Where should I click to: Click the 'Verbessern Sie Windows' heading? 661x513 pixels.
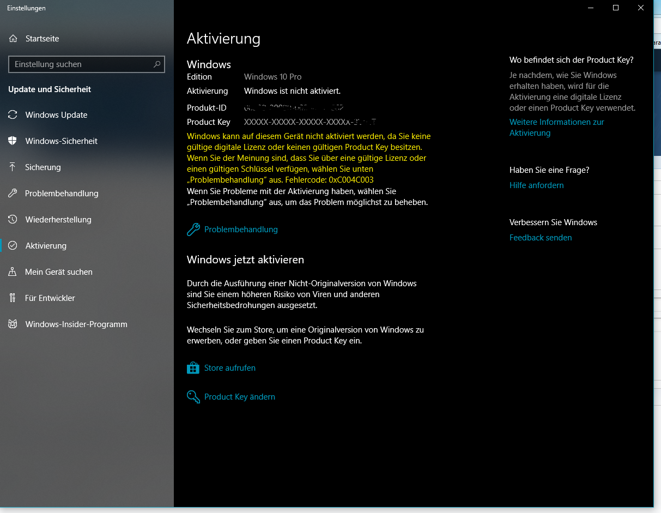tap(553, 222)
